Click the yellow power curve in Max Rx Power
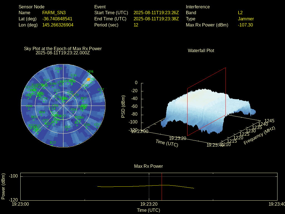The width and height of the screenshot is (285, 214). pyautogui.click(x=125, y=186)
